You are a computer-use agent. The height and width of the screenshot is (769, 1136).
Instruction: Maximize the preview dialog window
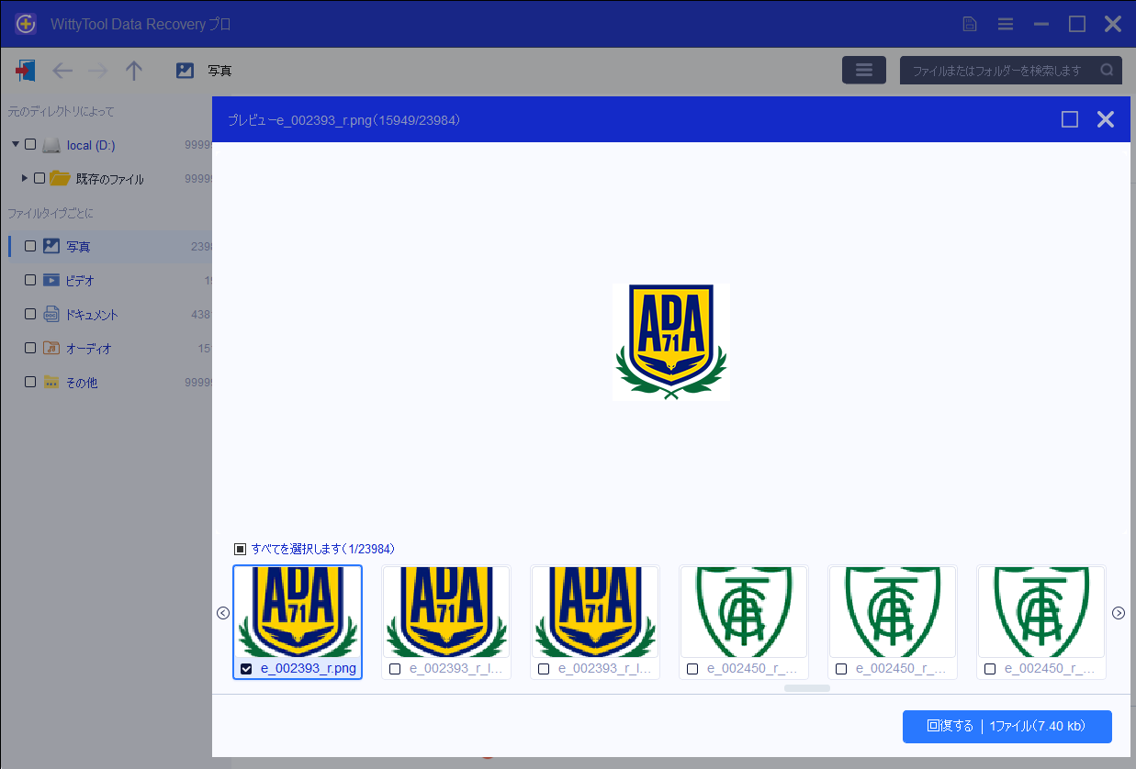click(x=1069, y=119)
